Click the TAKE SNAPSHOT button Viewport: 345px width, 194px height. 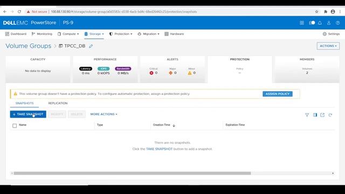coord(28,114)
